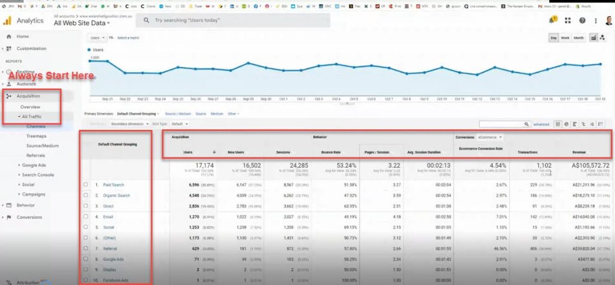The width and height of the screenshot is (615, 285).
Task: Switch table to Pivot view icon
Action: pyautogui.click(x=601, y=124)
